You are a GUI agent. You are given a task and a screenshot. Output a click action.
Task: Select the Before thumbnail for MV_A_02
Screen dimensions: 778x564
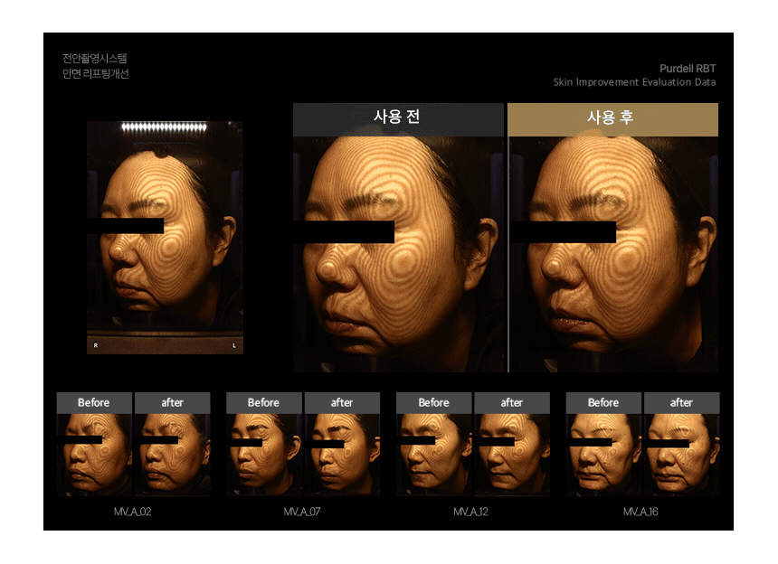coord(94,454)
